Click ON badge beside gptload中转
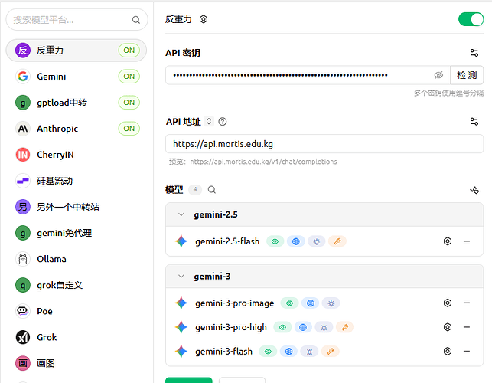The height and width of the screenshot is (383, 492). coord(129,103)
